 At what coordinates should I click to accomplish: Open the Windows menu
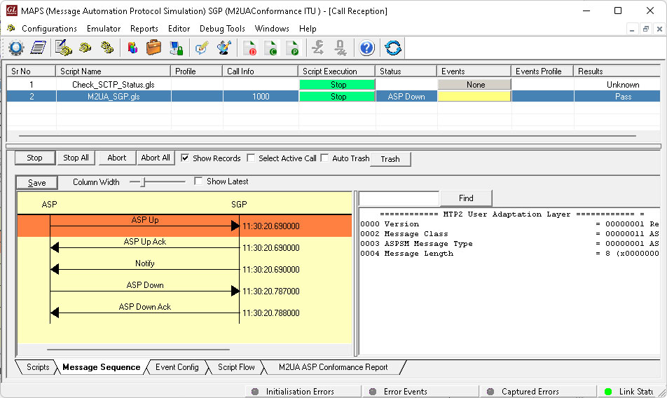pyautogui.click(x=272, y=29)
